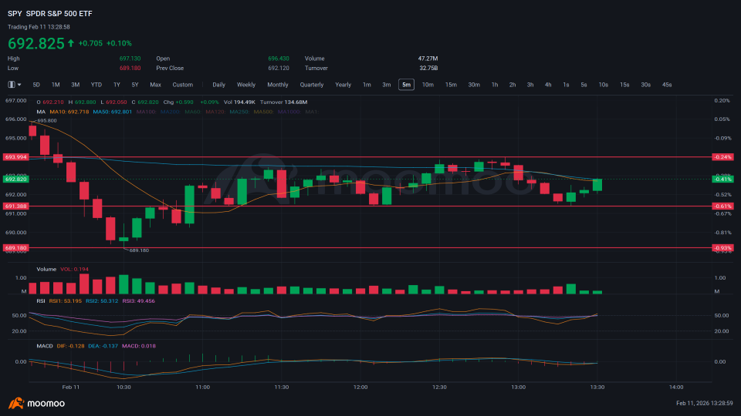This screenshot has height=416, width=741.
Task: Click the active 5m interval button
Action: click(x=407, y=85)
